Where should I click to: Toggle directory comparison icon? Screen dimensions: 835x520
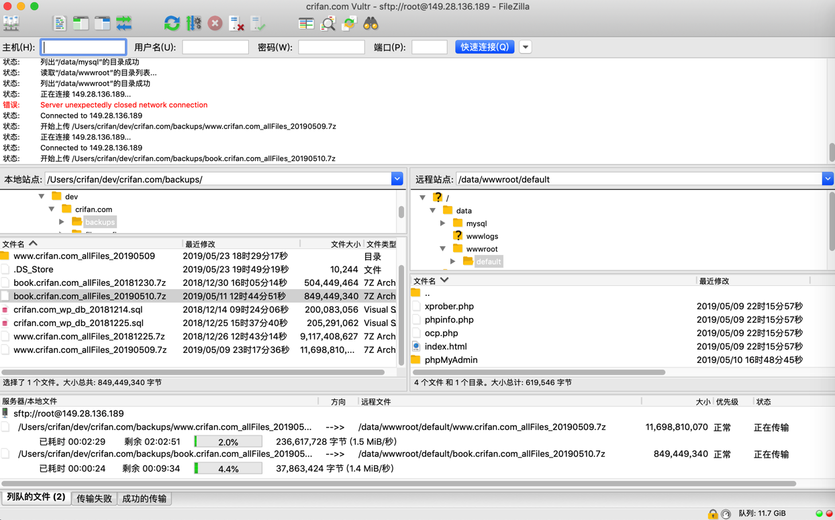(x=328, y=23)
